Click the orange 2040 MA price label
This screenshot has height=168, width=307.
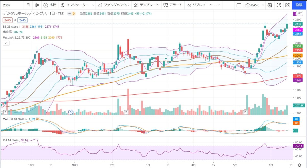[x=298, y=55]
